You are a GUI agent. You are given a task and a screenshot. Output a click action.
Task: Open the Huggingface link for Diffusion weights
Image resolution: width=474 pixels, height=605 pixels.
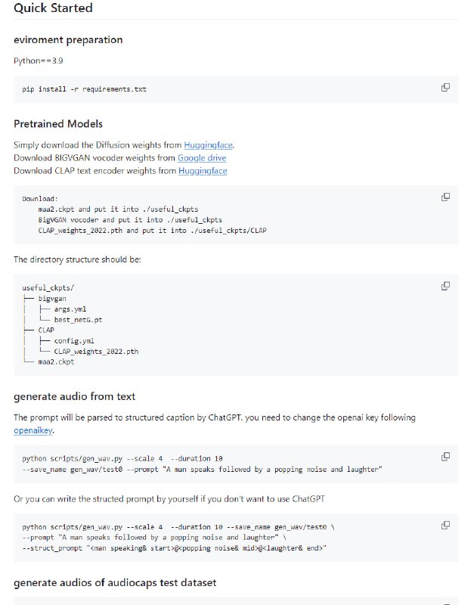209,144
